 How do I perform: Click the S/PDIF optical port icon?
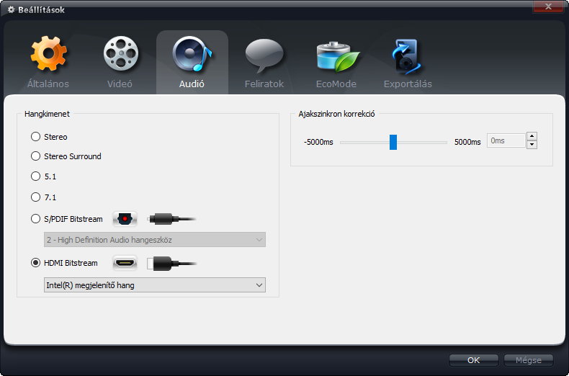tap(125, 219)
